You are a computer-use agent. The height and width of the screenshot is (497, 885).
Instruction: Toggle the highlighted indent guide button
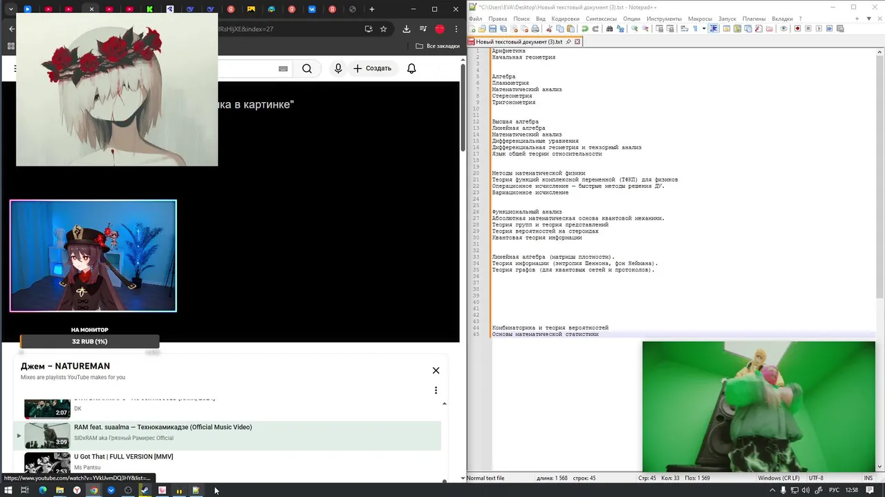click(714, 28)
